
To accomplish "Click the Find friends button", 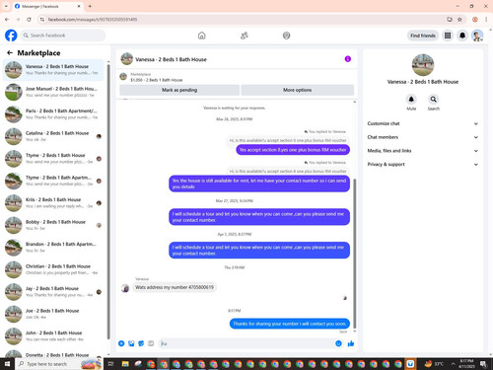I will (423, 36).
